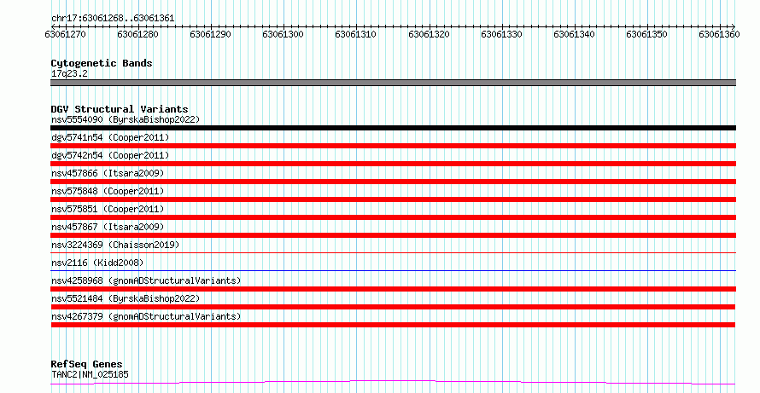Click the nsv5554090 (ByrskaBishop2022) variant label
Viewport: 760px width, 393px height.
pos(126,119)
